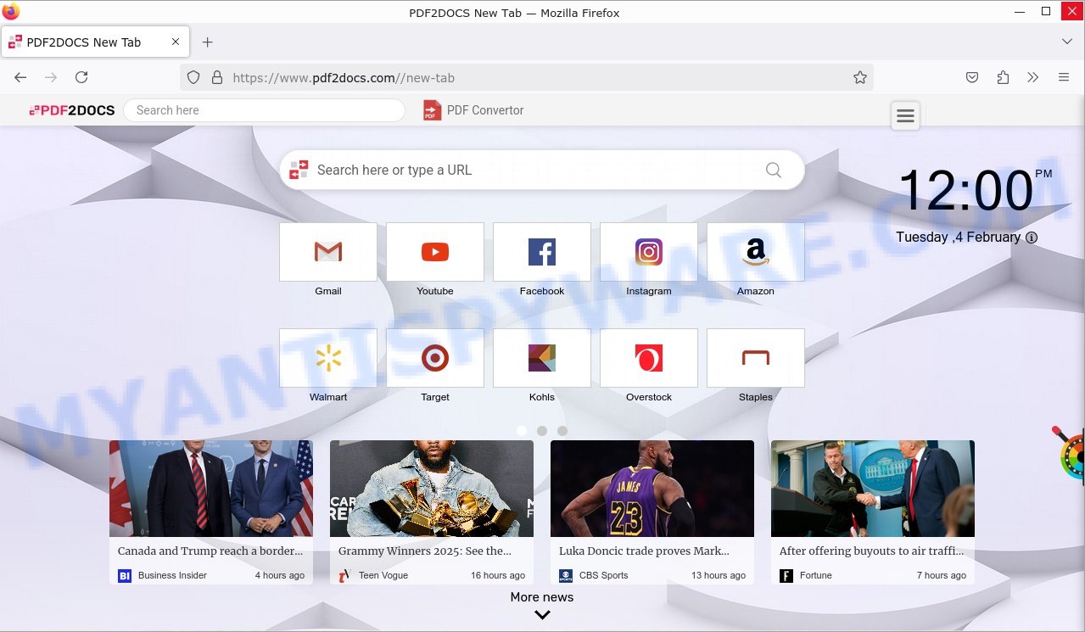Image resolution: width=1085 pixels, height=632 pixels.
Task: Open the Canada and Trump border headline
Action: pos(210,551)
